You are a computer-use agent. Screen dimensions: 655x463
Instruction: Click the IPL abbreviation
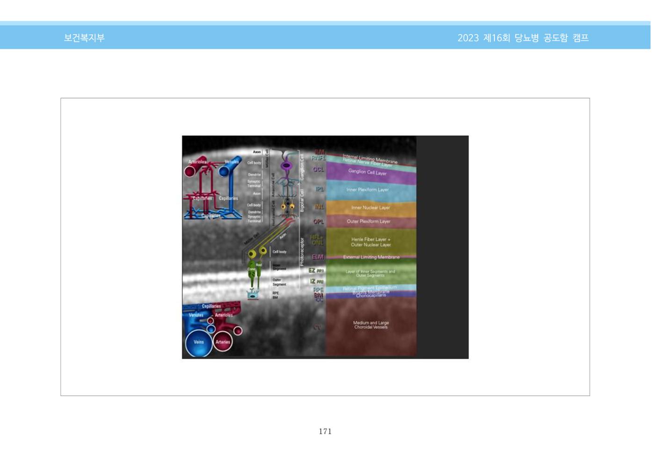tap(320, 189)
